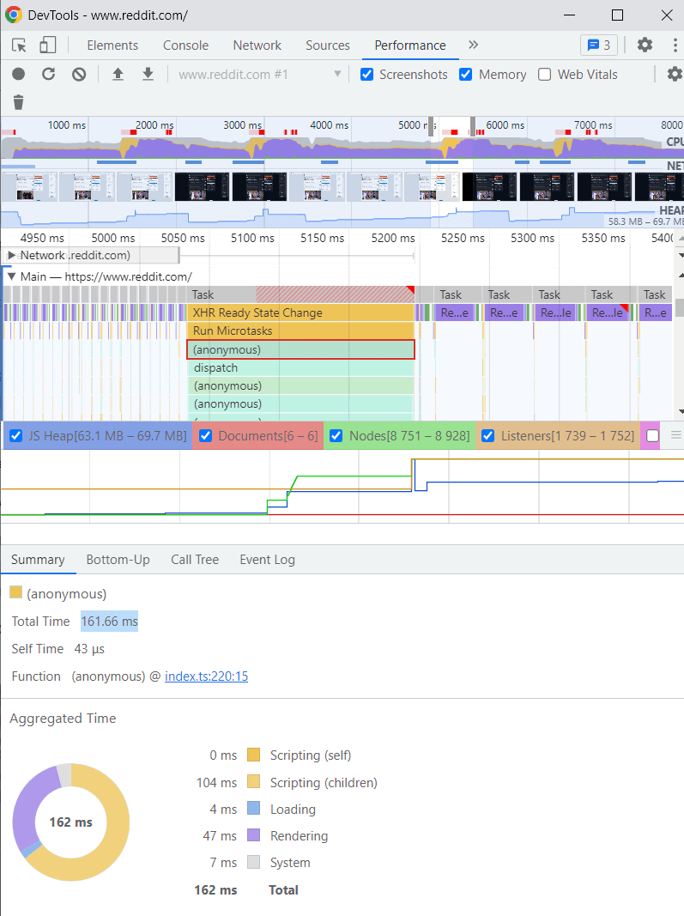Select the dispatch function bar
The image size is (684, 916).
(x=301, y=367)
